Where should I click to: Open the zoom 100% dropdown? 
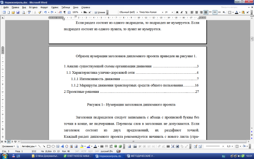point(81,12)
